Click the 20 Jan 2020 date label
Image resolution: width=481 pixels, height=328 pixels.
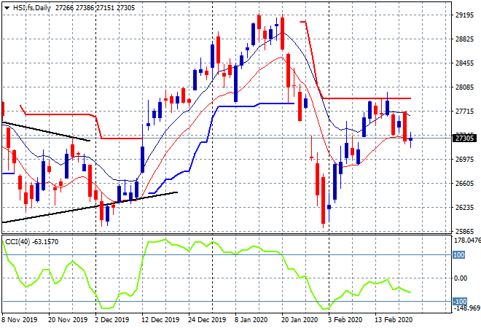coord(300,320)
